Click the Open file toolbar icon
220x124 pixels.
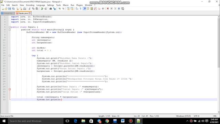pyautogui.click(x=6, y=9)
